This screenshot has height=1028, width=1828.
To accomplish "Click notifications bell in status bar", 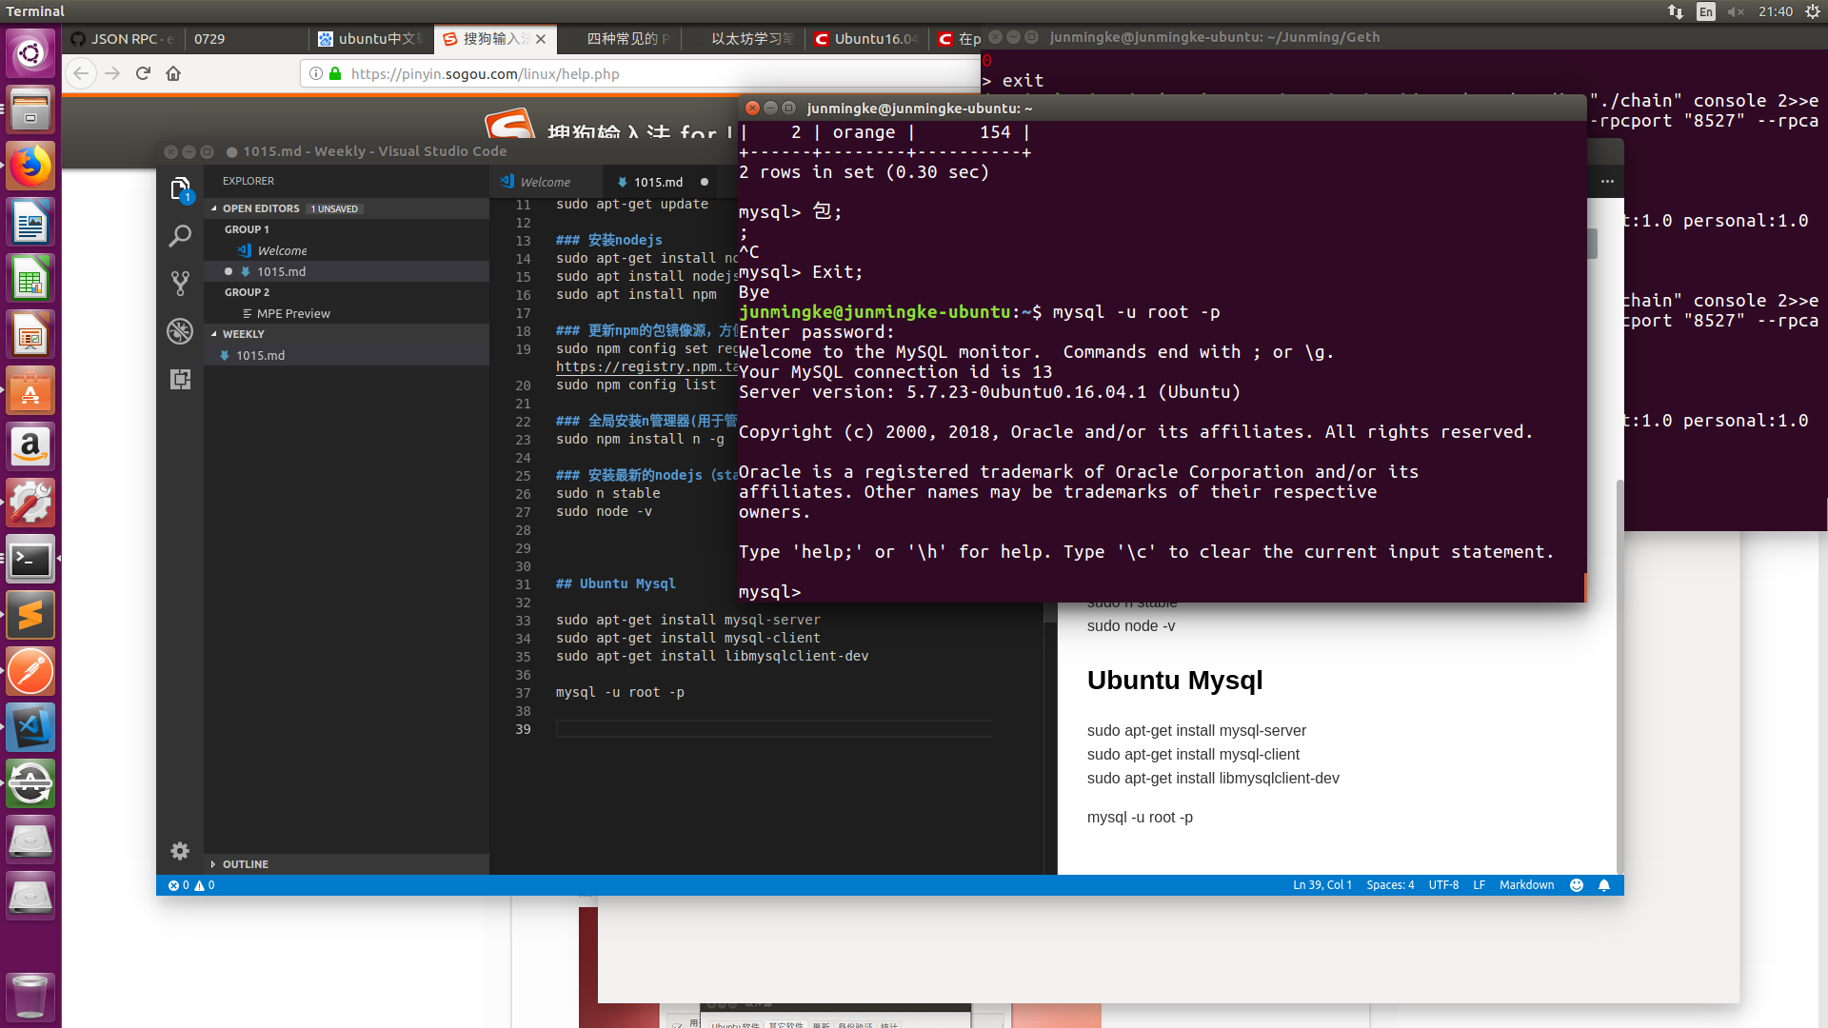I will (1604, 885).
